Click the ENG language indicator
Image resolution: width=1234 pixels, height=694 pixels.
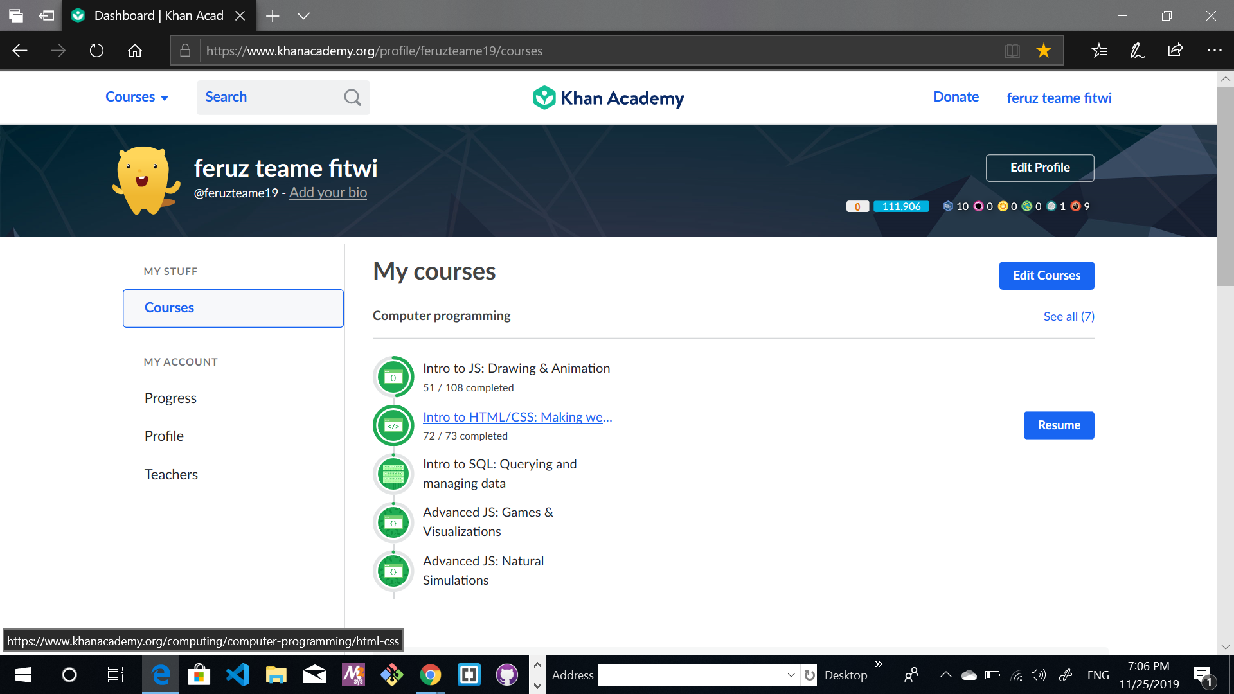pos(1098,675)
